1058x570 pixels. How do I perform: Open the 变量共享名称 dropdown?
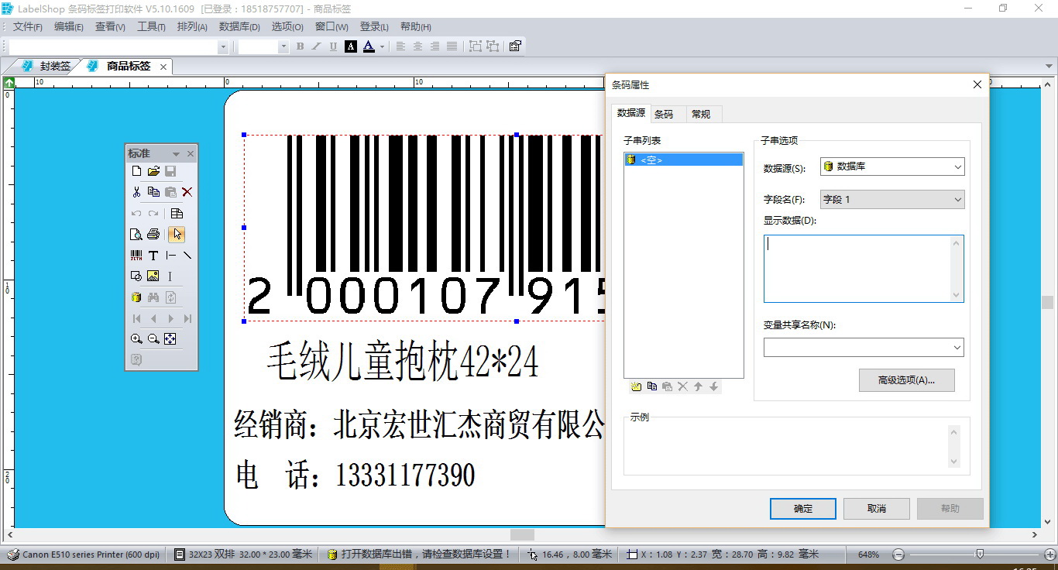tap(958, 347)
